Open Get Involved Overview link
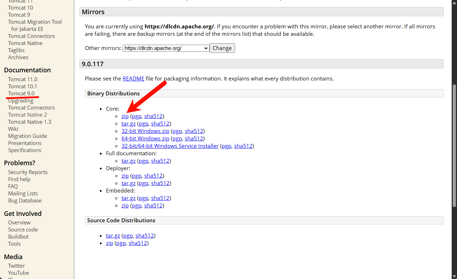The width and height of the screenshot is (457, 279). click(x=19, y=223)
